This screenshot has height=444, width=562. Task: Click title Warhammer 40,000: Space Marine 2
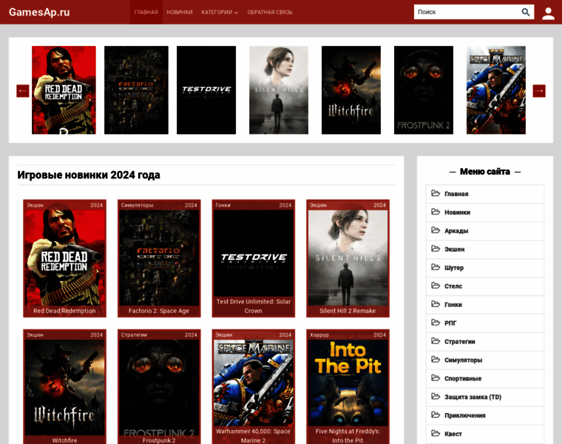click(x=254, y=436)
